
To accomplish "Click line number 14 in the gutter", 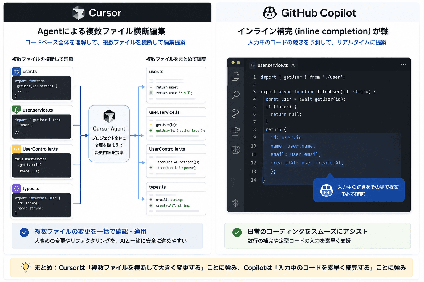I will click(253, 180).
